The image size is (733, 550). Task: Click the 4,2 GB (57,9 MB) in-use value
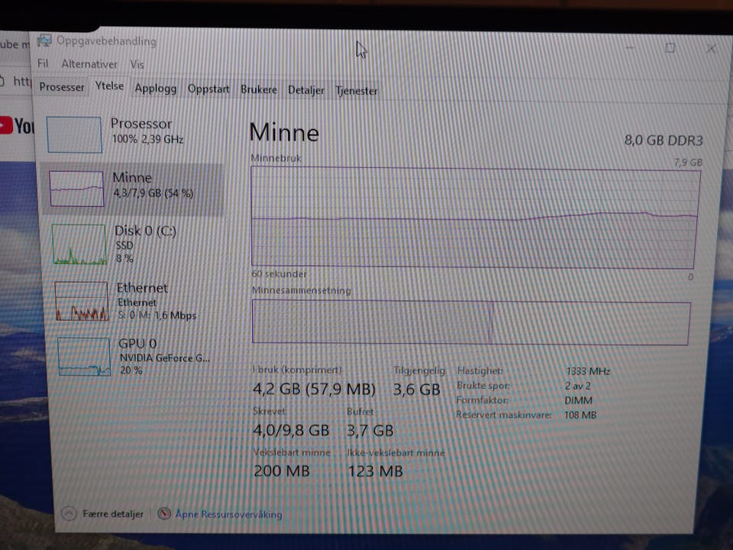[314, 389]
